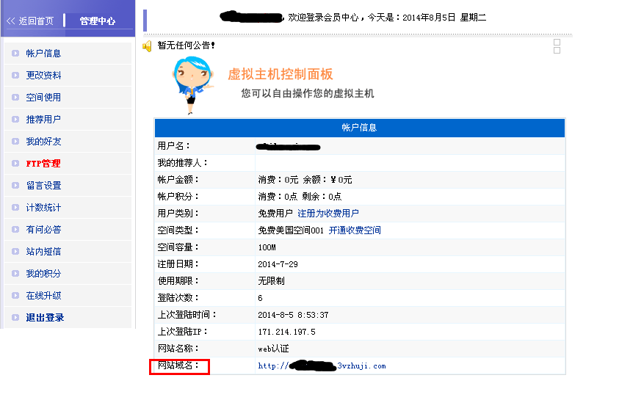Viewport: 644px width, 400px height.
Task: Click the arrow icon beside 更改资料
Action: point(15,76)
